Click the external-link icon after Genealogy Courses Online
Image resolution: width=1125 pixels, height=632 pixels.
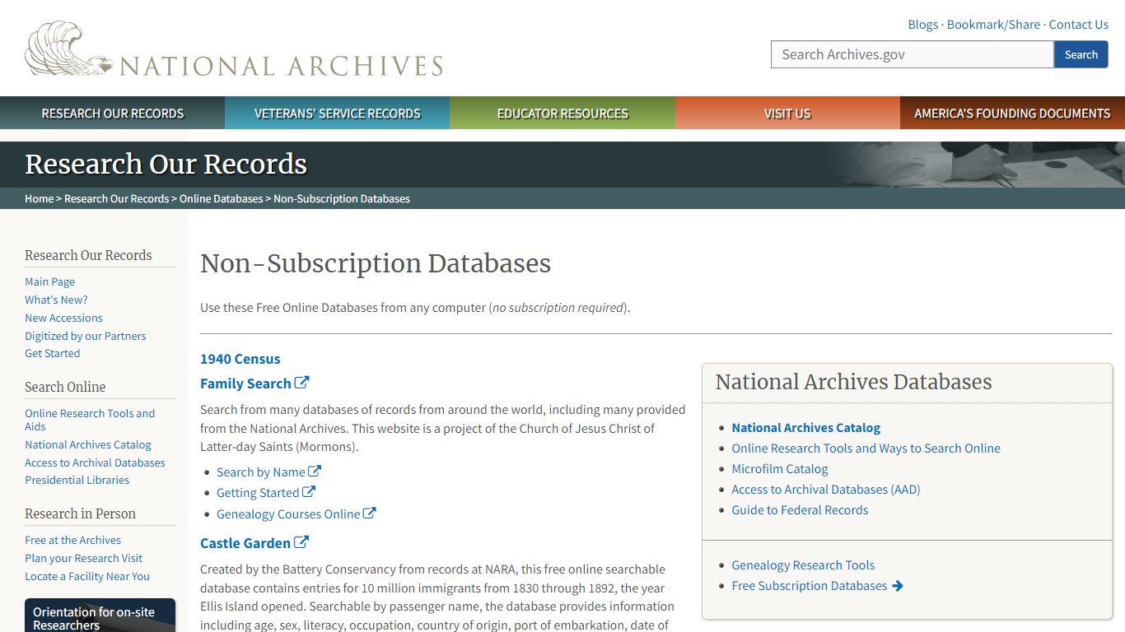click(x=370, y=513)
